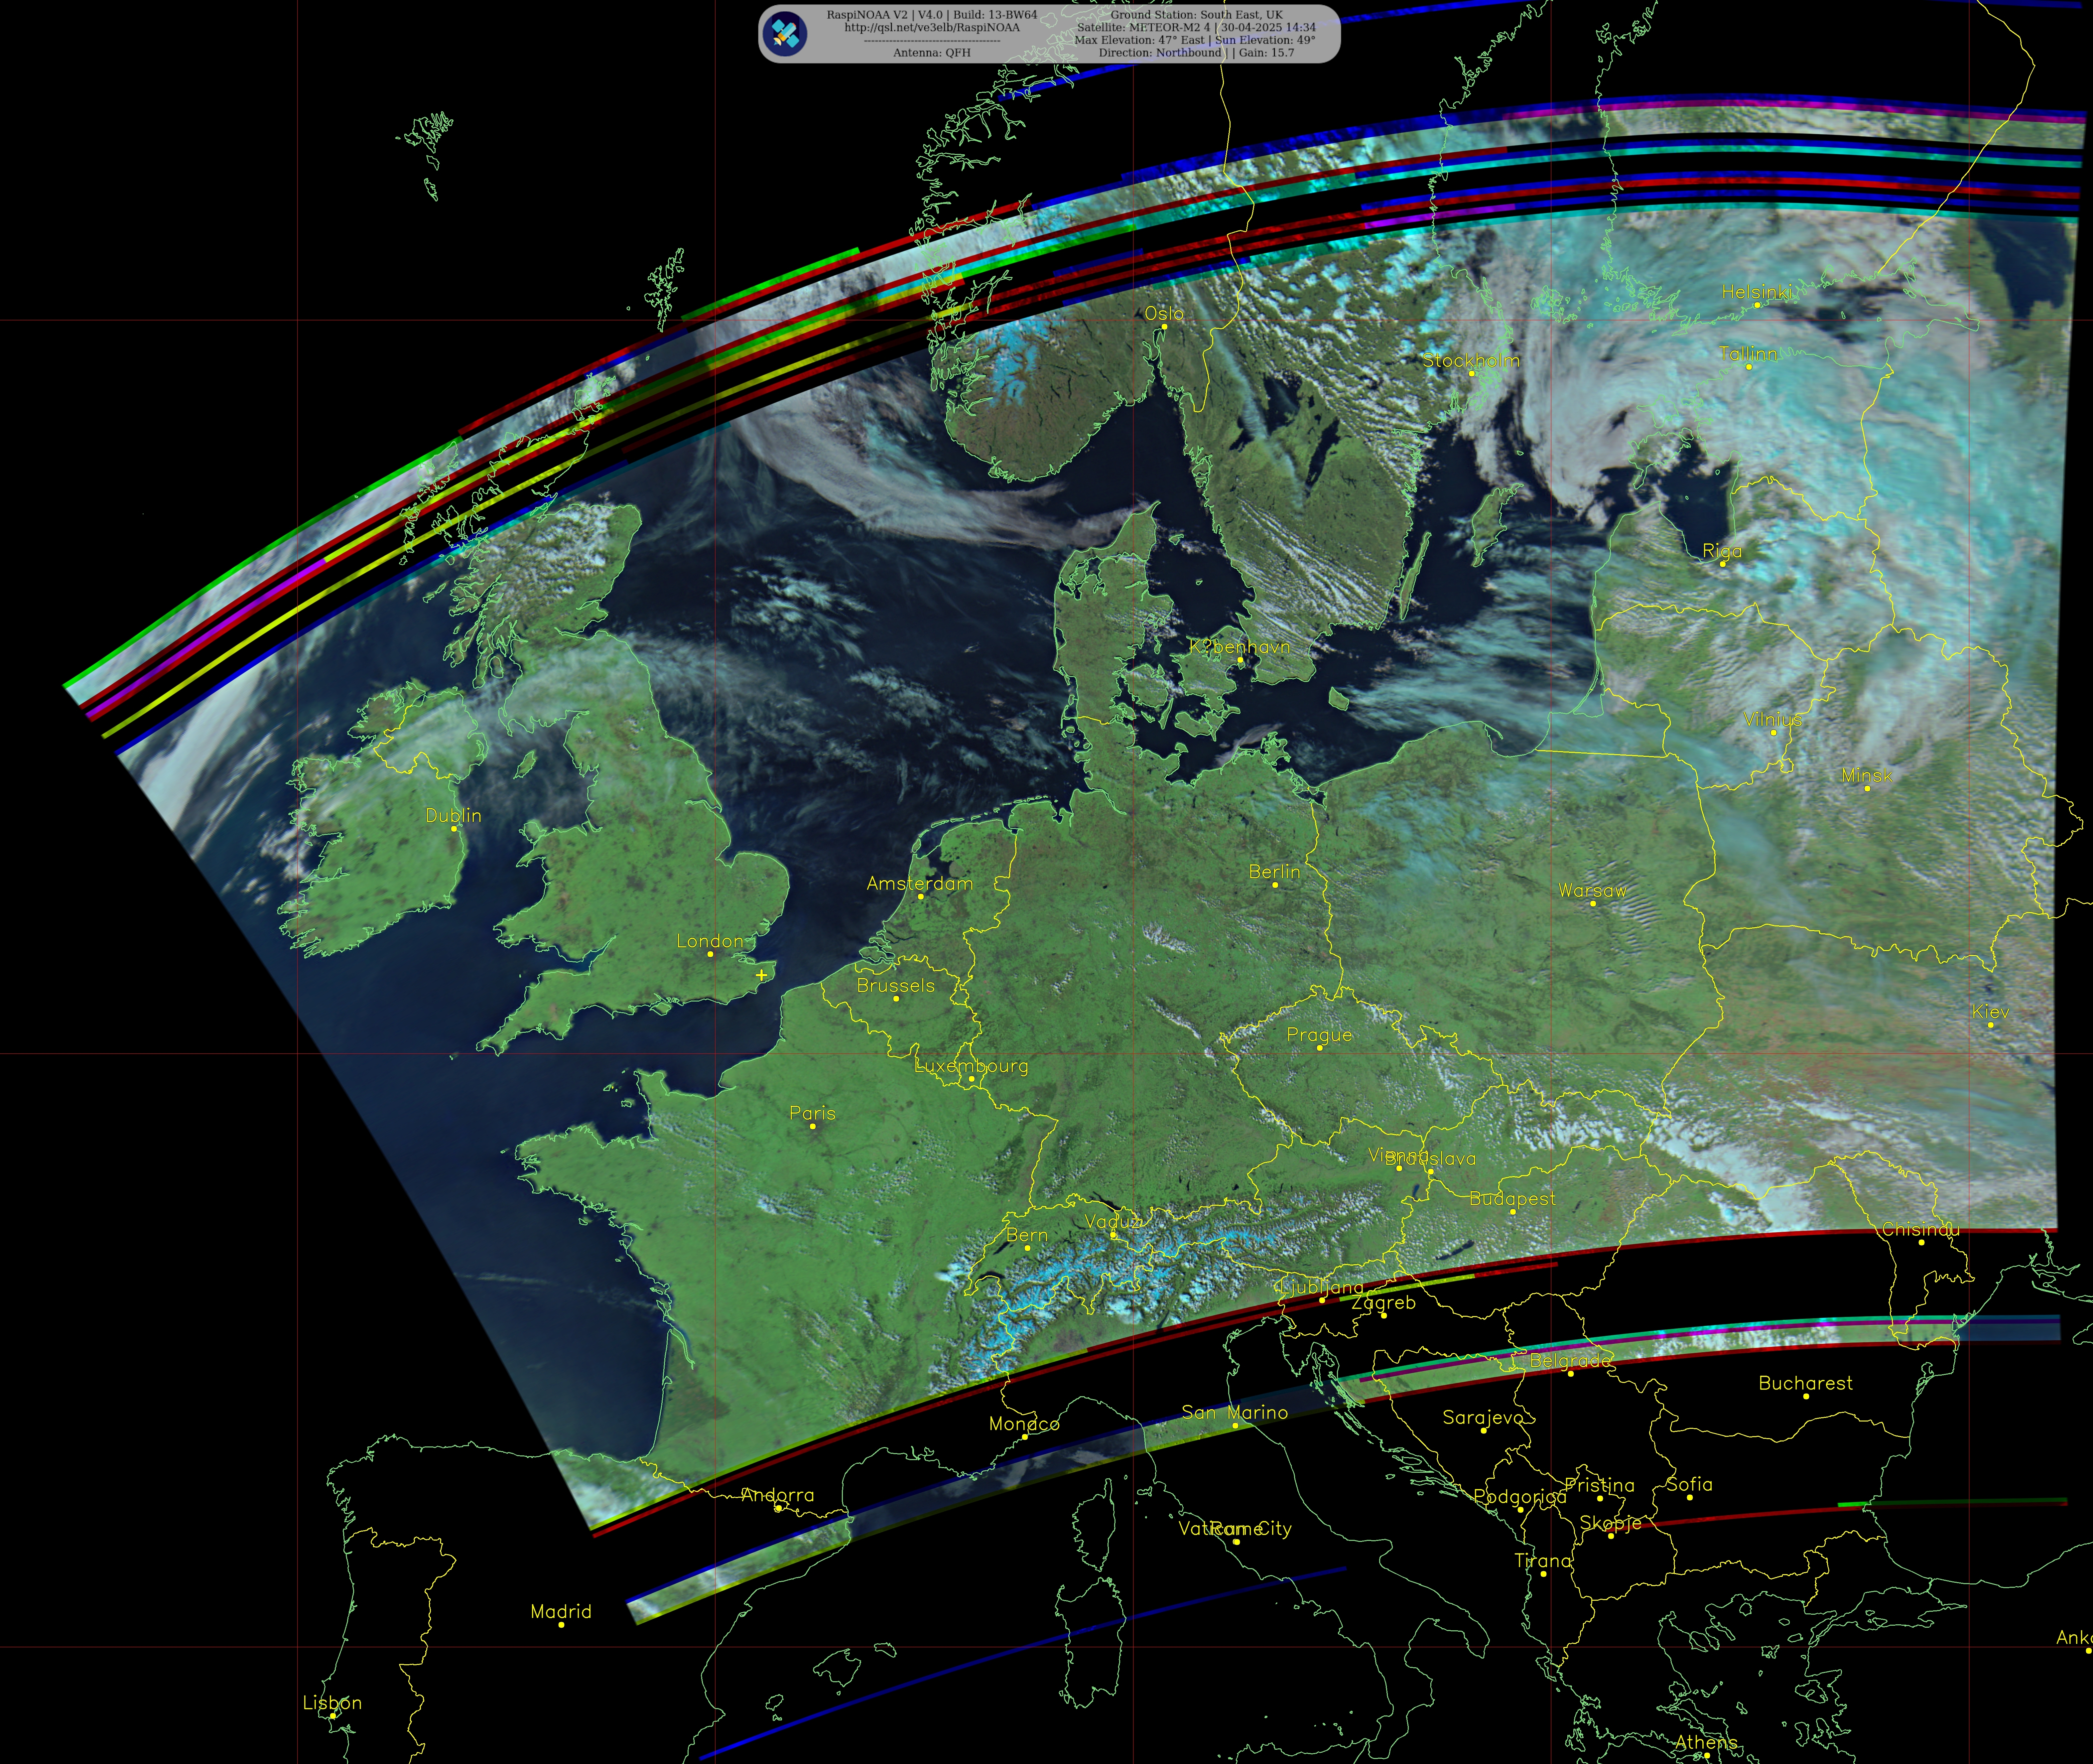This screenshot has height=1764, width=2093.
Task: Click the Riga city label
Action: [1722, 551]
